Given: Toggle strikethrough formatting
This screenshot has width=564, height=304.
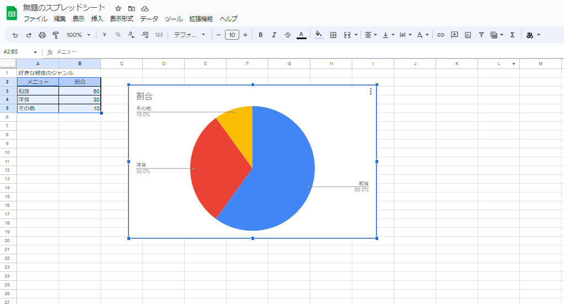Looking at the screenshot, I should 288,35.
